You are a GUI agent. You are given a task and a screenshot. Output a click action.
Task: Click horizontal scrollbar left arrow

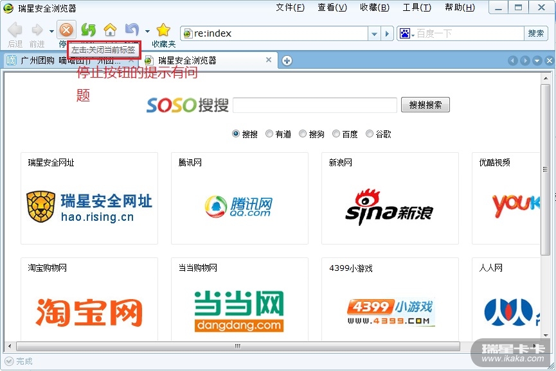tap(10, 346)
